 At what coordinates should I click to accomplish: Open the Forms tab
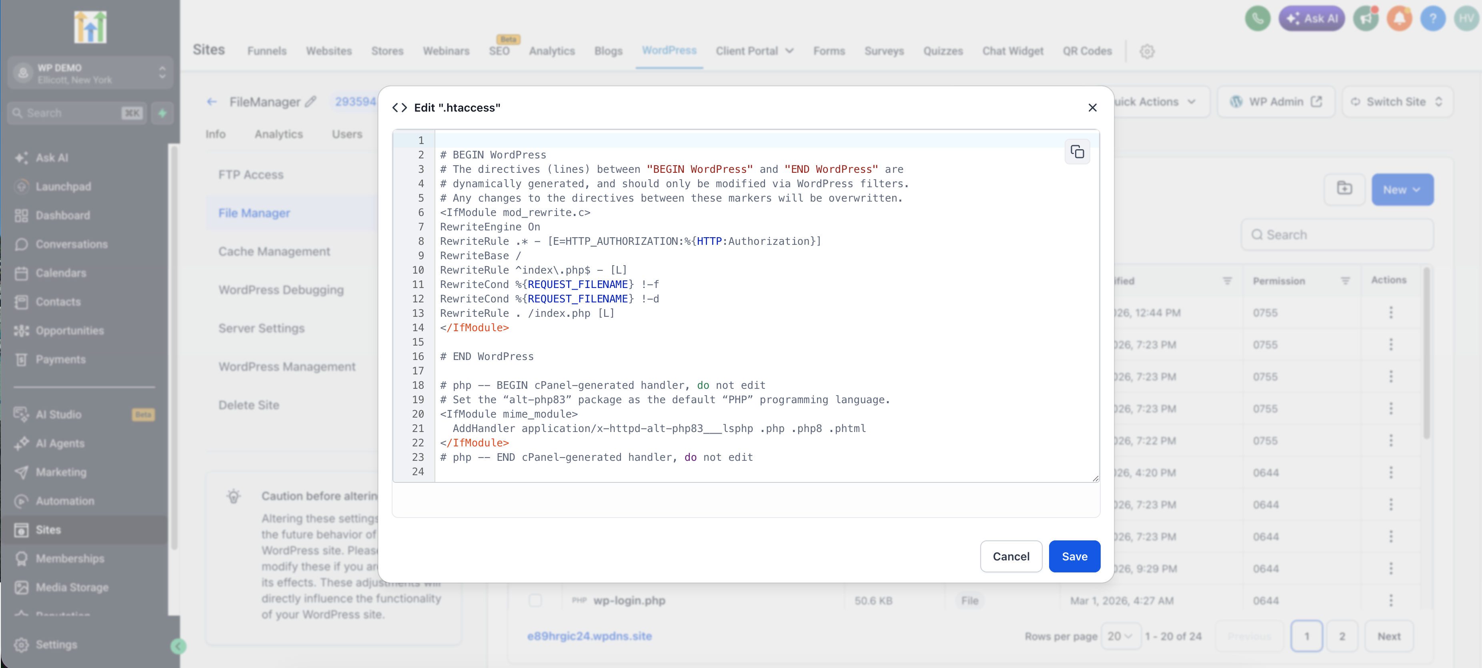[x=829, y=51]
